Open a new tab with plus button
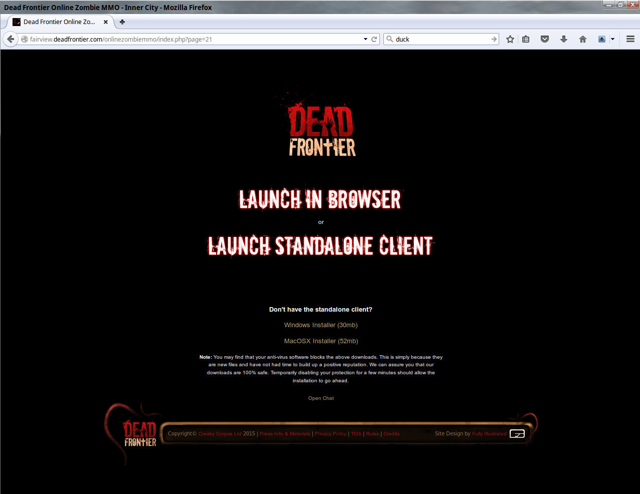 (x=122, y=22)
